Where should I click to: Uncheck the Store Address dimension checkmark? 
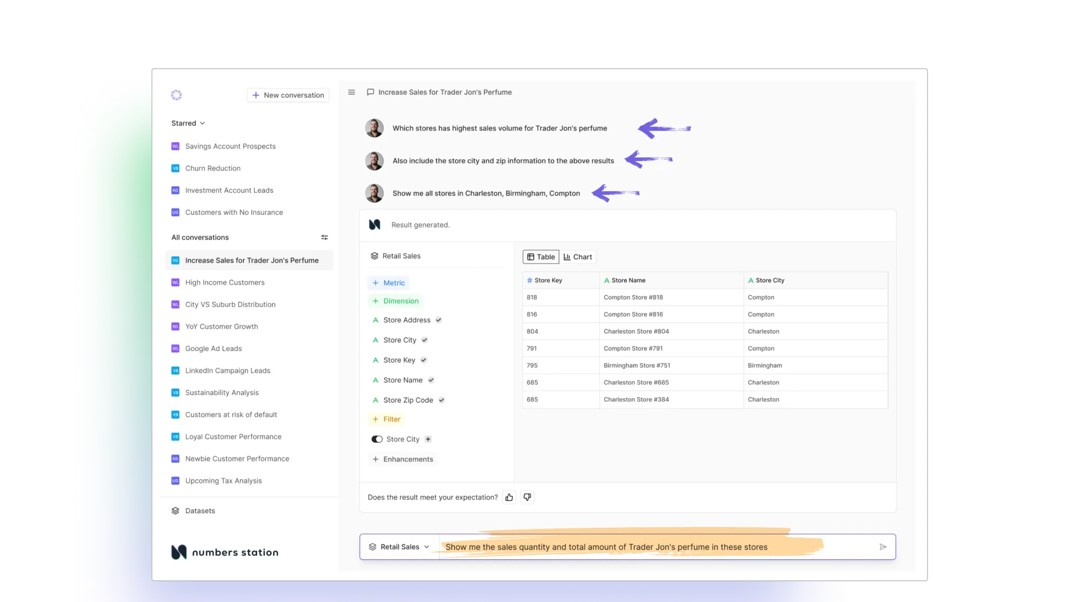[x=438, y=320]
